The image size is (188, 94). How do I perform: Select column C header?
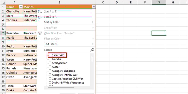tap(103, 2)
